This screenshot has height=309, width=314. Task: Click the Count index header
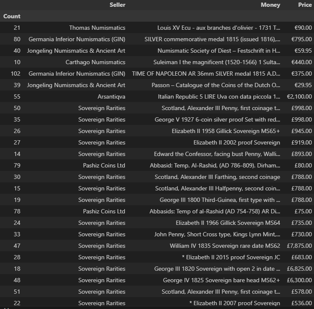click(x=12, y=16)
